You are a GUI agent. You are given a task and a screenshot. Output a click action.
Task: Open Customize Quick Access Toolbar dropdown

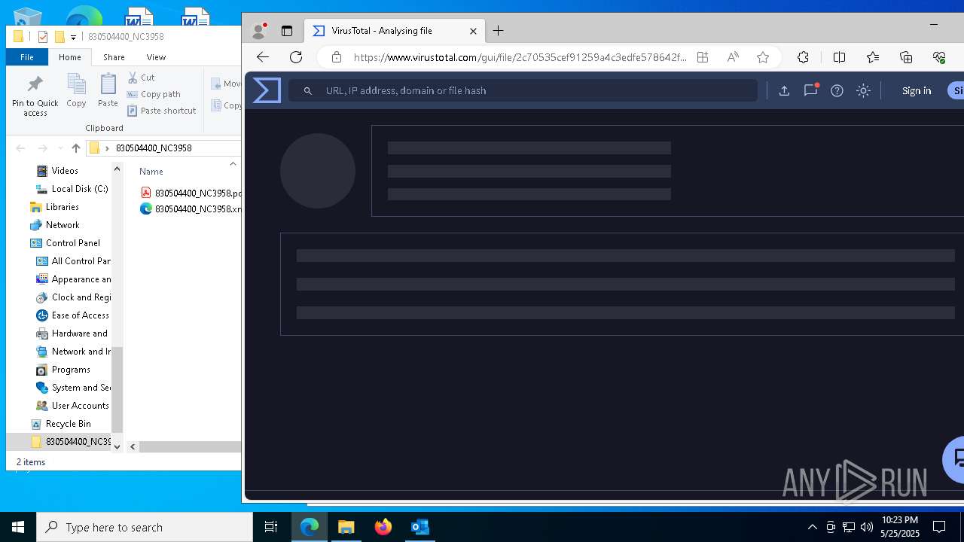tap(73, 37)
